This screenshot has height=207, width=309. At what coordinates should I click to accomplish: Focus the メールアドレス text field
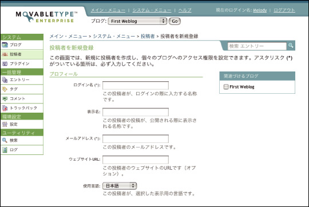[x=136, y=139]
